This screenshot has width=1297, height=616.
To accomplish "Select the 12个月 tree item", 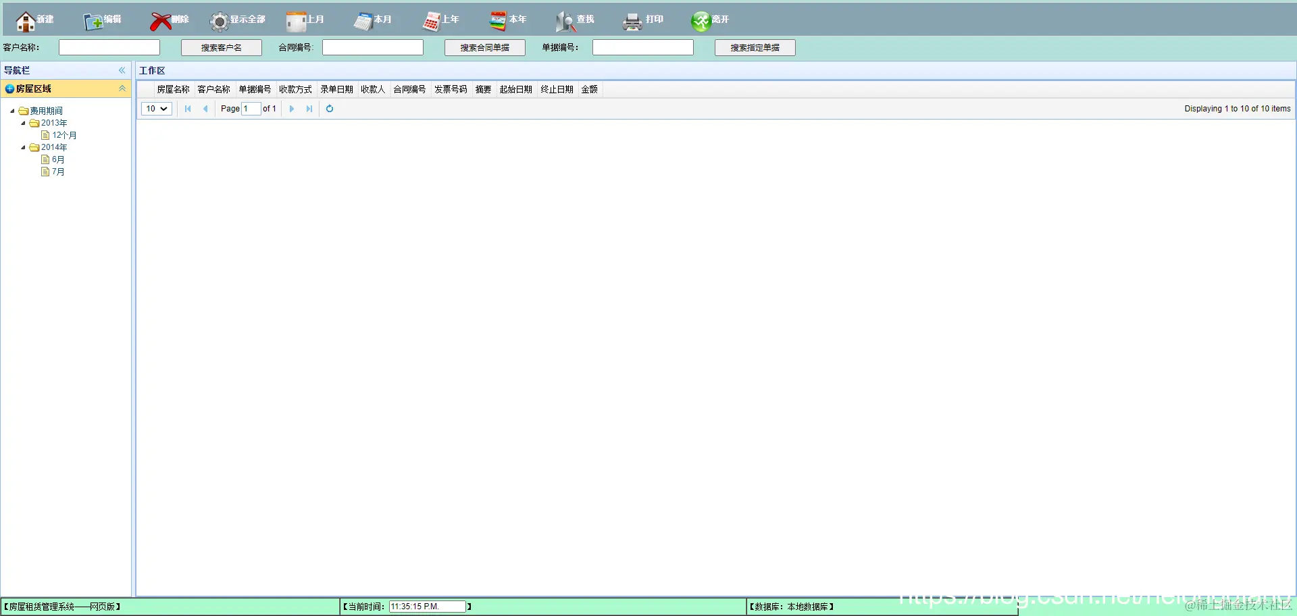I will tap(64, 135).
